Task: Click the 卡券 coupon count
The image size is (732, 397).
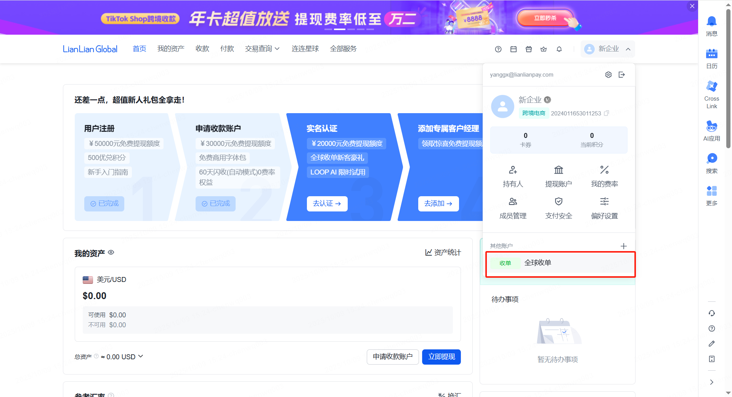Action: tap(525, 140)
